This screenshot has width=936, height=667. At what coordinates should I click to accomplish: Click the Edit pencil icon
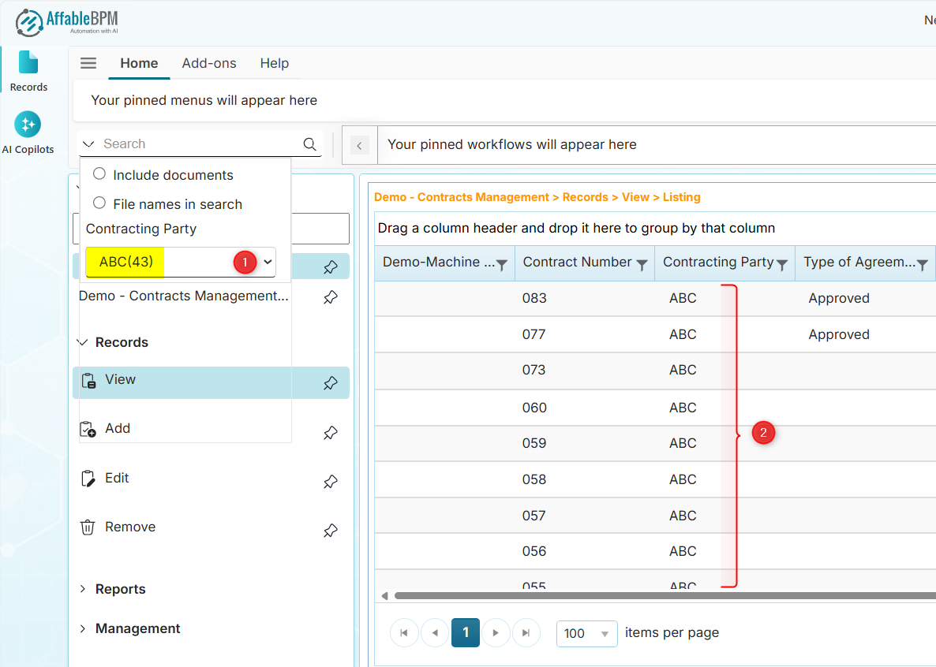(x=88, y=477)
